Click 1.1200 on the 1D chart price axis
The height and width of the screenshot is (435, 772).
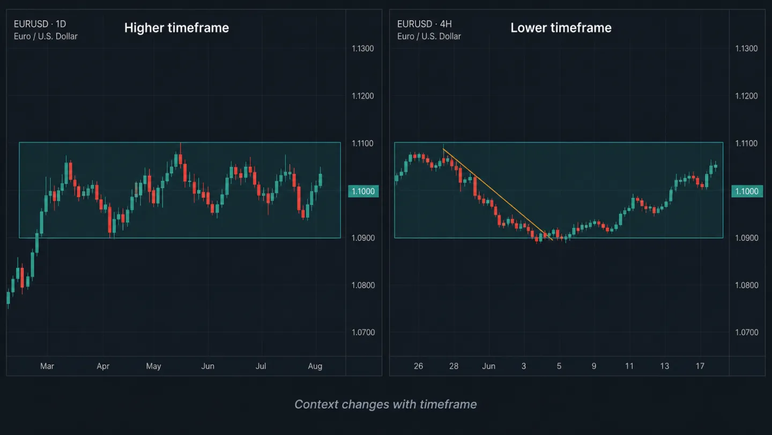[x=363, y=96]
